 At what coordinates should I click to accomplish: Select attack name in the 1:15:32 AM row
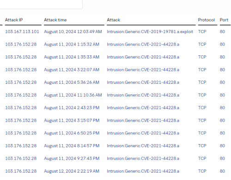[143, 44]
